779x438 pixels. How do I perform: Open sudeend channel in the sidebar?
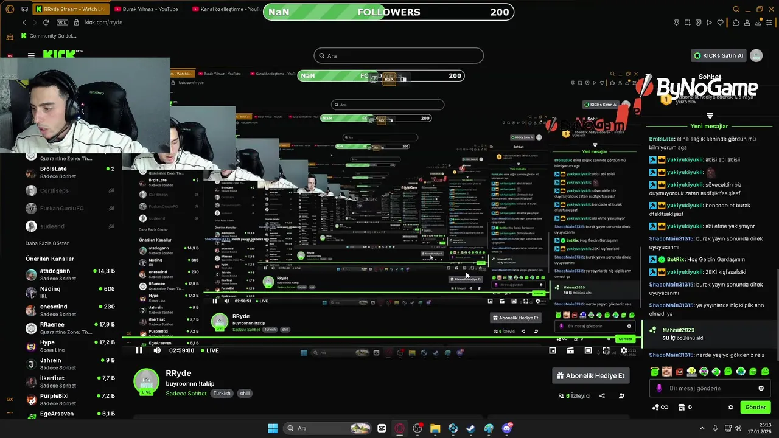click(x=70, y=226)
